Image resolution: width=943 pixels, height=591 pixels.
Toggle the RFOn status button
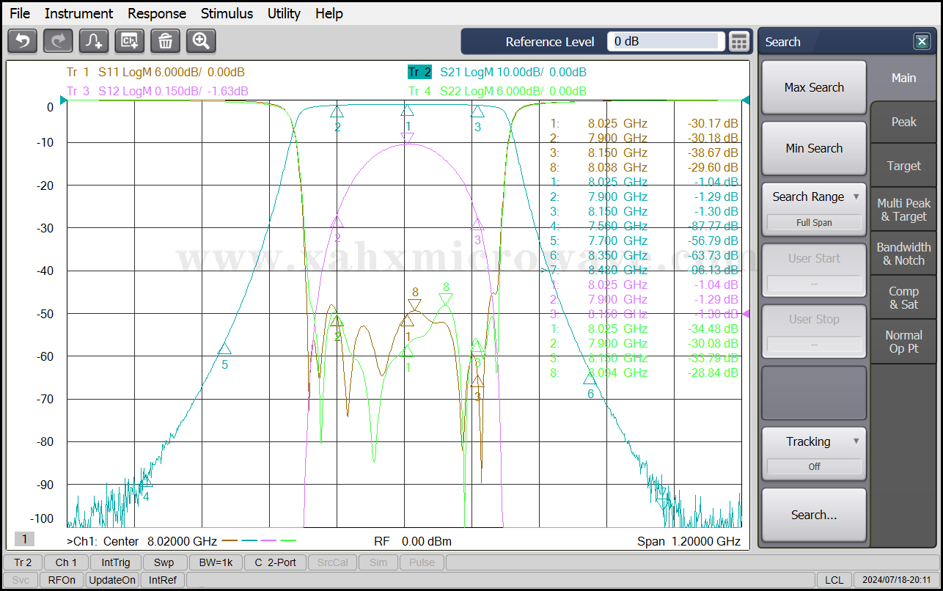62,580
